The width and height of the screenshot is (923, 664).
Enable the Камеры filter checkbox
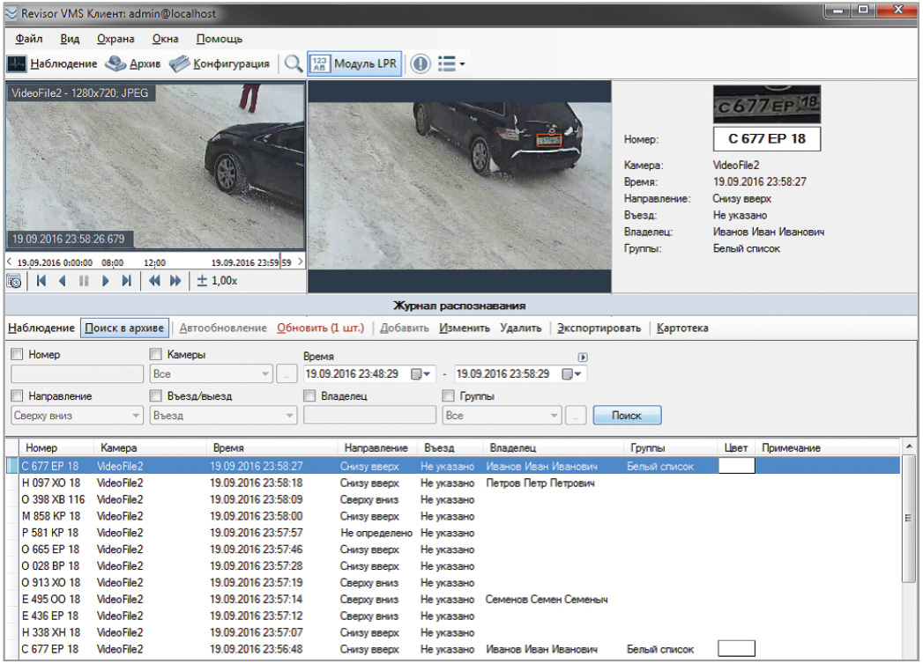tap(155, 354)
